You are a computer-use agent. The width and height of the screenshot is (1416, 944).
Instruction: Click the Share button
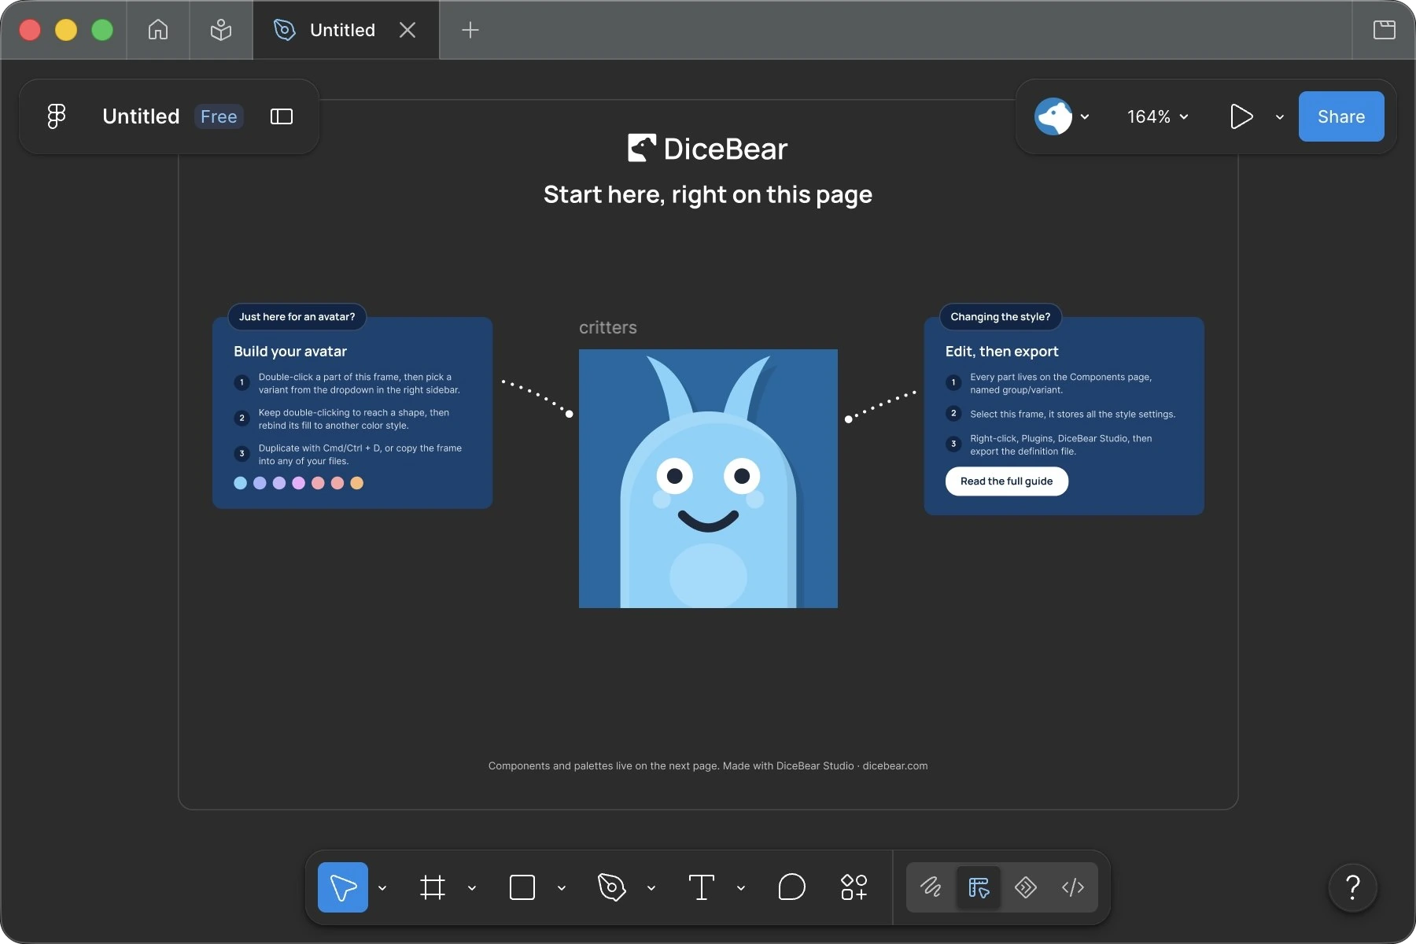pos(1341,116)
